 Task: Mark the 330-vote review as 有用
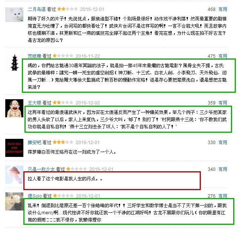[x=223, y=143]
